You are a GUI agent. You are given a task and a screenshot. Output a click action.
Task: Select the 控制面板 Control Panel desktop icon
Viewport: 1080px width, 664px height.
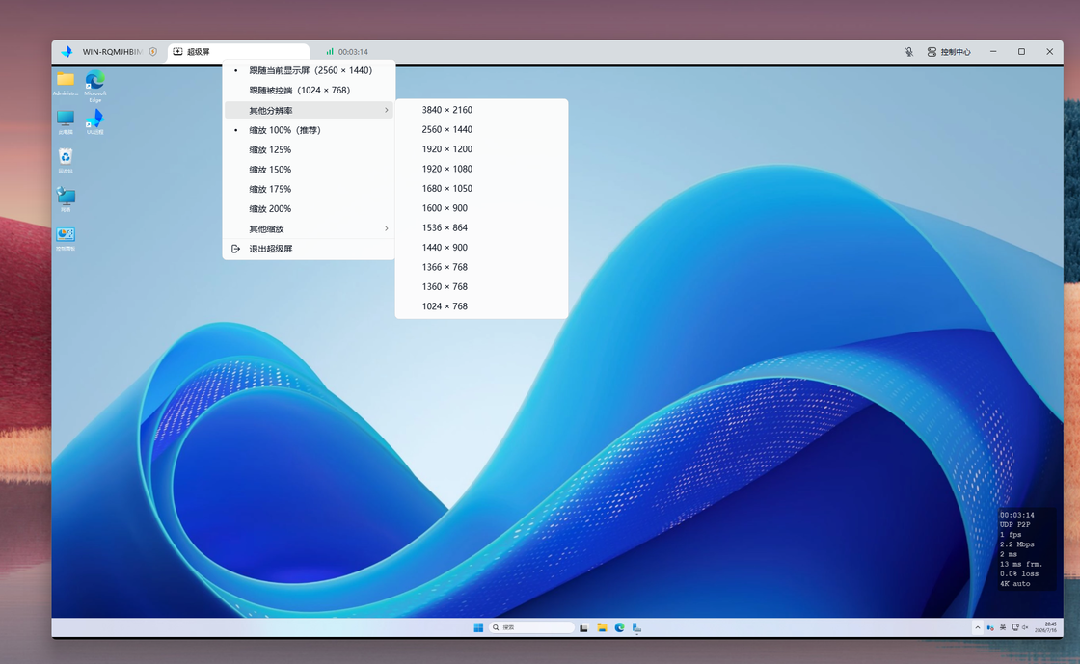66,239
